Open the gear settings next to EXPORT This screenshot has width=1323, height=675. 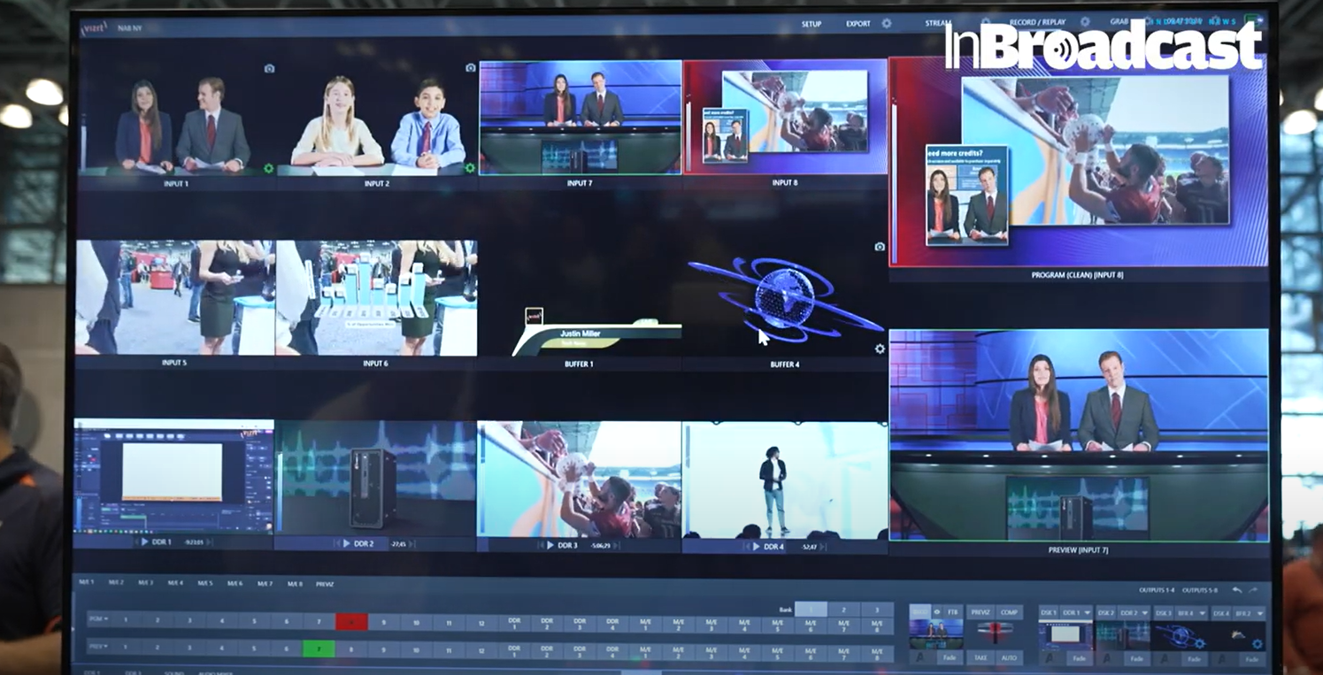pyautogui.click(x=886, y=24)
